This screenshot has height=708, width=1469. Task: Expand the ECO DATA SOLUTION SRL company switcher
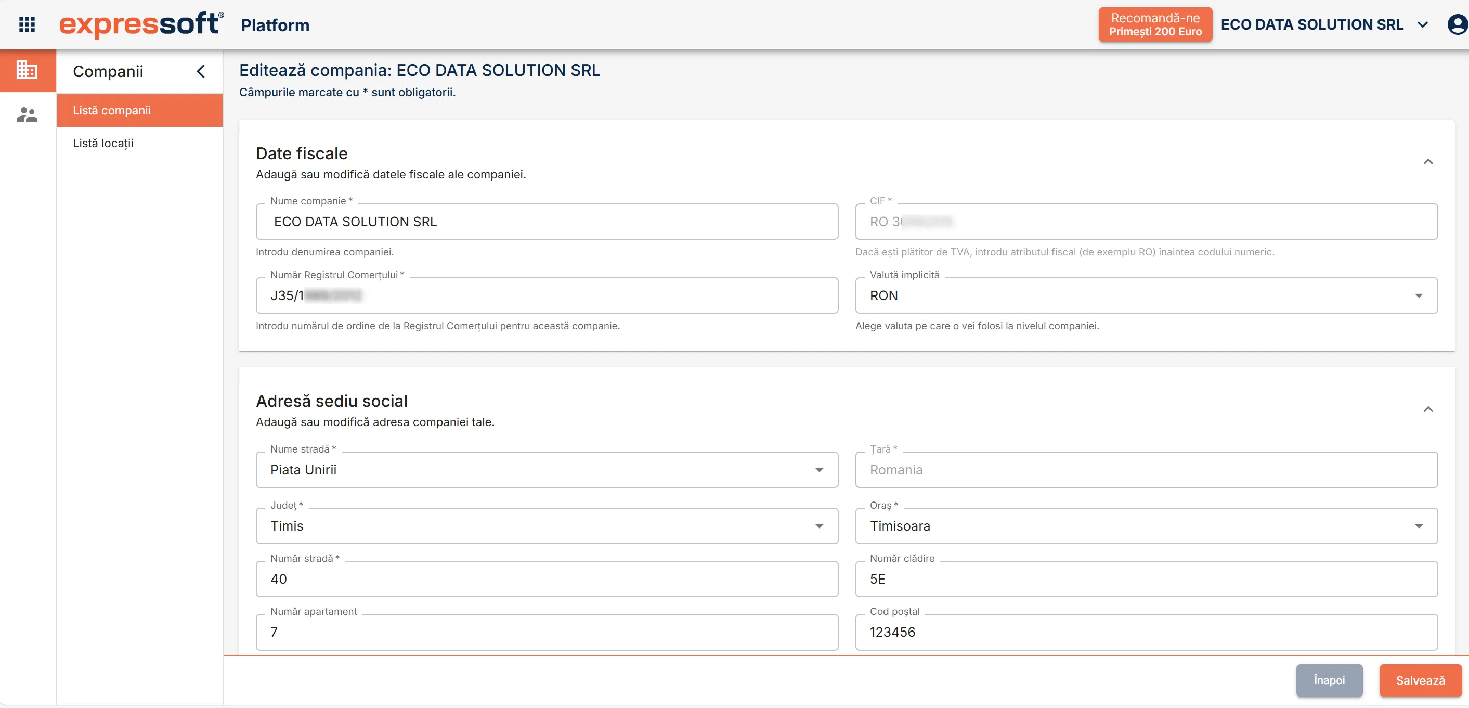pos(1323,24)
